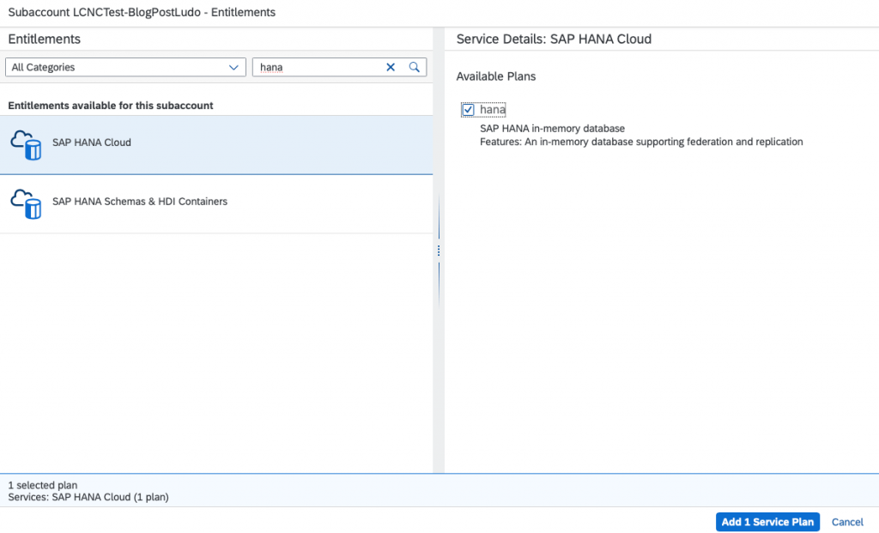Add 1 Service Plan
The image size is (879, 533).
pyautogui.click(x=767, y=522)
